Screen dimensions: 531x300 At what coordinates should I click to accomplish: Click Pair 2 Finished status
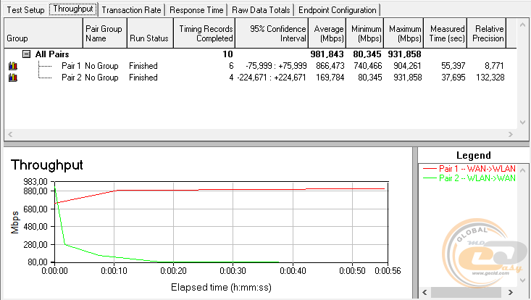143,78
